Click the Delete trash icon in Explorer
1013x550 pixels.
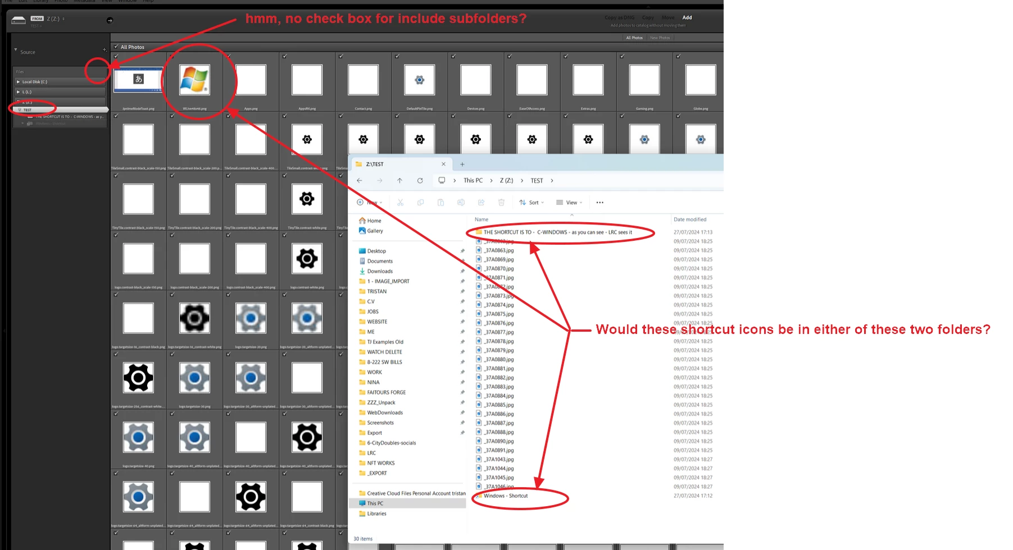pos(501,203)
